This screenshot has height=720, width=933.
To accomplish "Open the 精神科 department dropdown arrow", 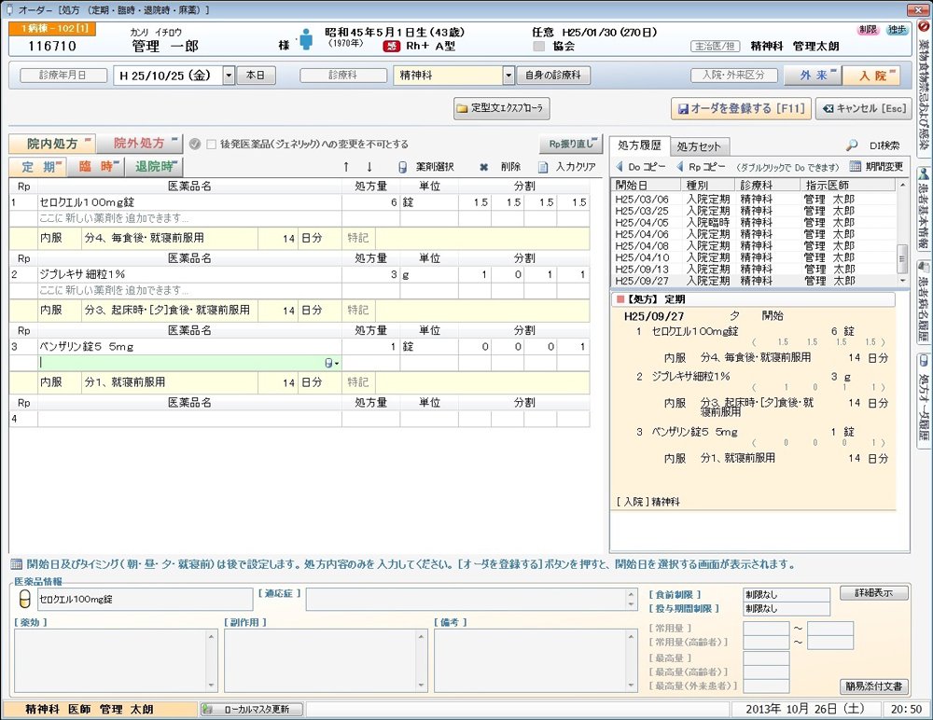I will [508, 76].
